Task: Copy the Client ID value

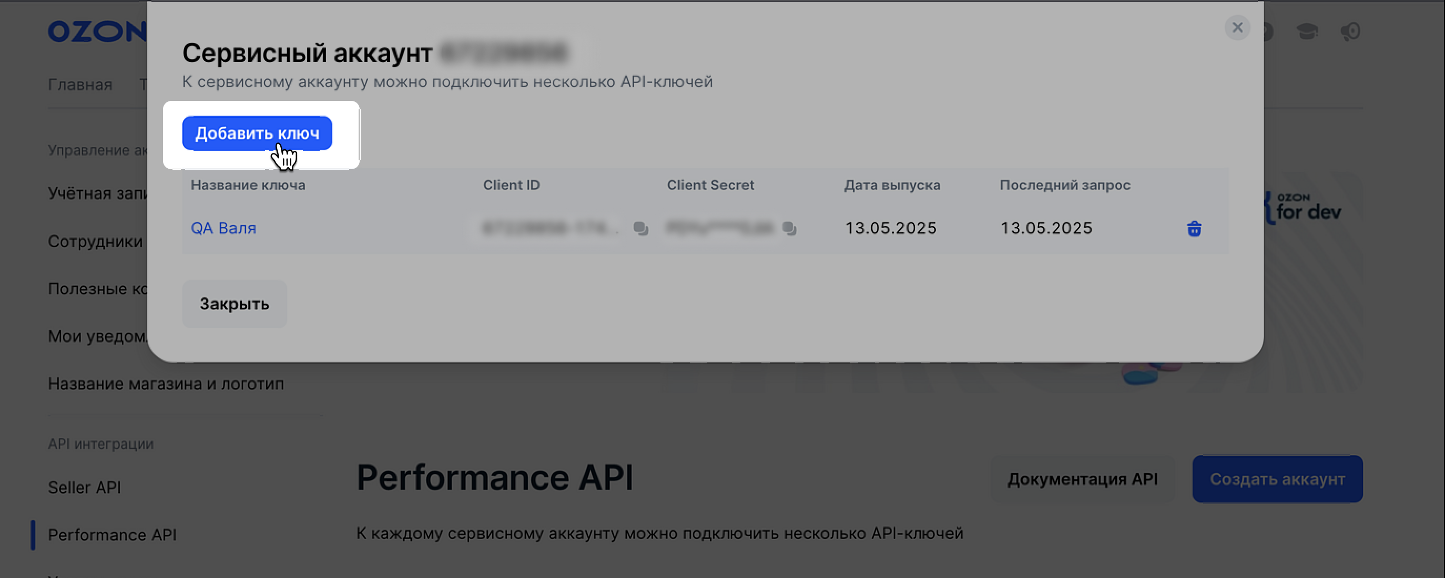Action: click(x=640, y=228)
